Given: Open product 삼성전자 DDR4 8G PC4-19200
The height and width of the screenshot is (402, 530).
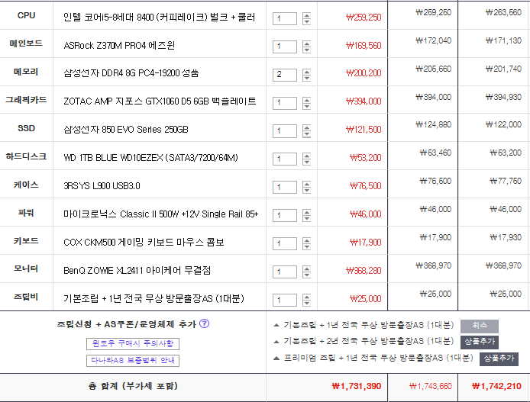Looking at the screenshot, I should tap(131, 73).
